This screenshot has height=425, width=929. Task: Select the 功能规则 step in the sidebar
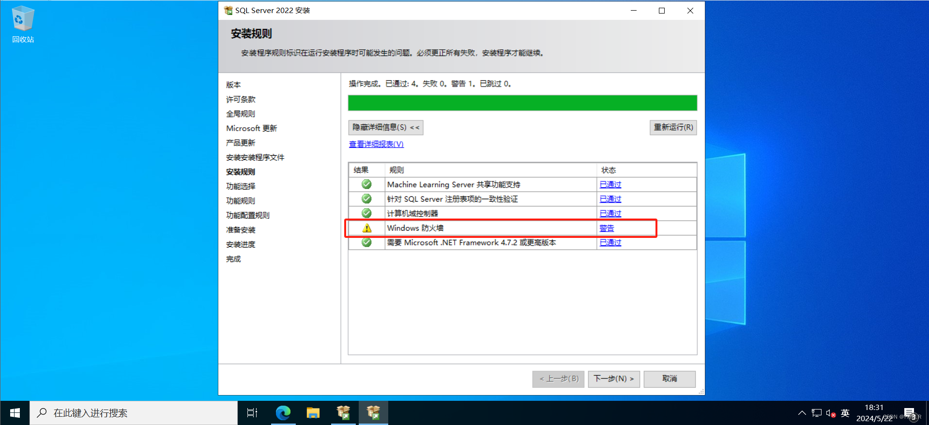241,201
